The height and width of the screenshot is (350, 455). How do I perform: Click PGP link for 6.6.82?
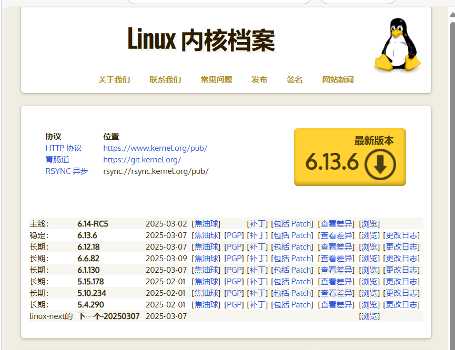pyautogui.click(x=234, y=259)
